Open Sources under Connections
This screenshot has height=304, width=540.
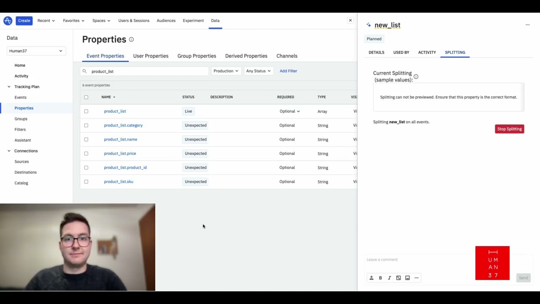tap(22, 162)
